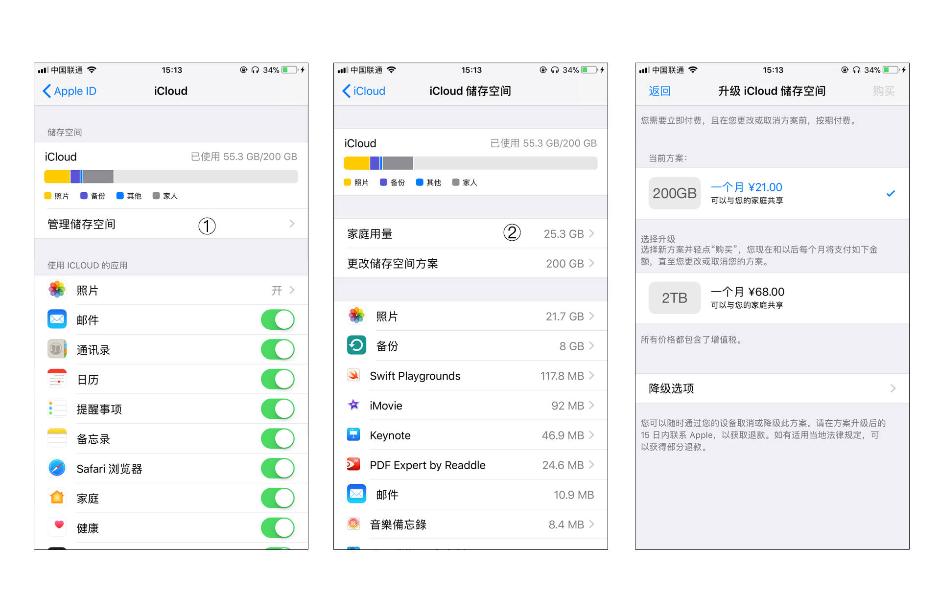Tap the PDF Expert by Readdle icon
Screen dimensions: 940x614
pyautogui.click(x=353, y=464)
